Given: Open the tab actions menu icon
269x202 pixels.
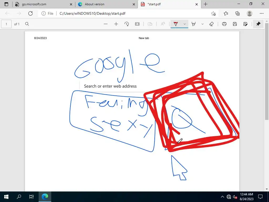Looking at the screenshot, I should point(6,4).
